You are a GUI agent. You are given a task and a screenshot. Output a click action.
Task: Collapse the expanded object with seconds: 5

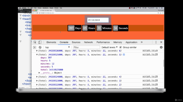pyautogui.click(x=37, y=55)
